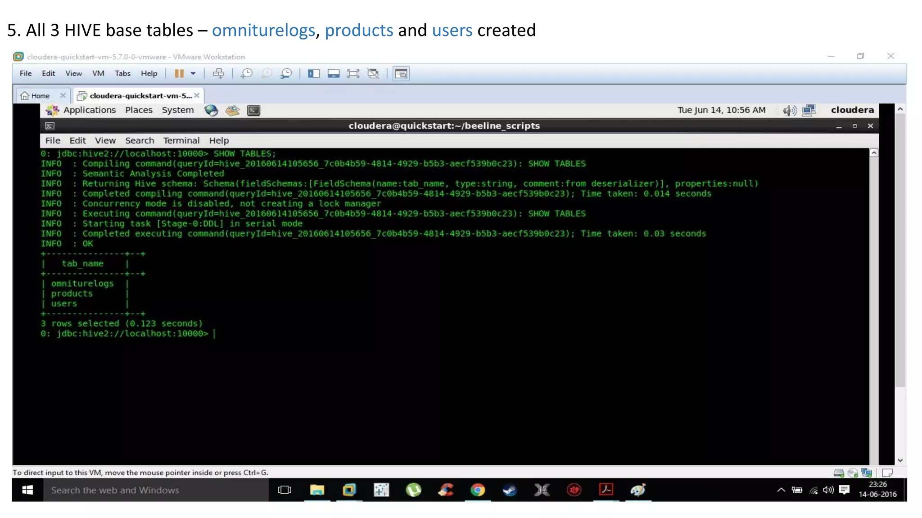Click the send Ctrl+Alt+Del icon

click(x=218, y=73)
